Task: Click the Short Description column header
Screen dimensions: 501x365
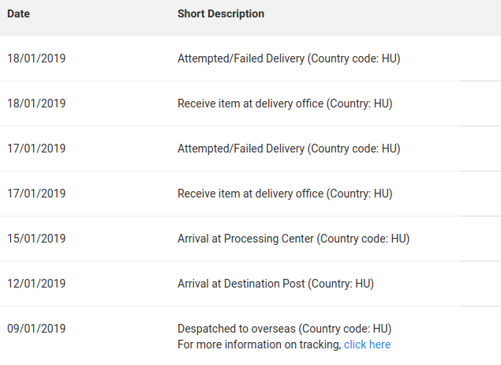Action: (221, 13)
